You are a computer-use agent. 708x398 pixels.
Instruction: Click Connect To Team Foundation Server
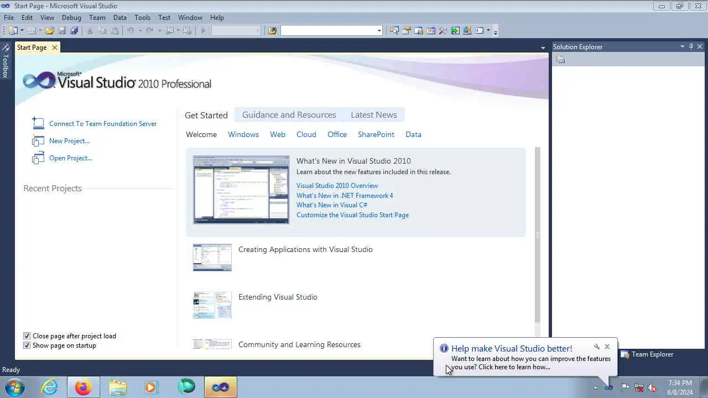tap(103, 124)
